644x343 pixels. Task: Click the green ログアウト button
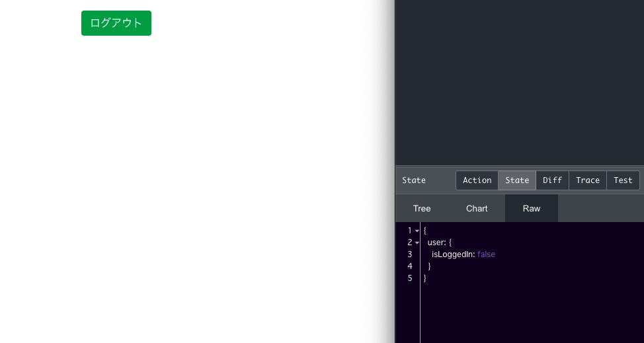coord(116,23)
